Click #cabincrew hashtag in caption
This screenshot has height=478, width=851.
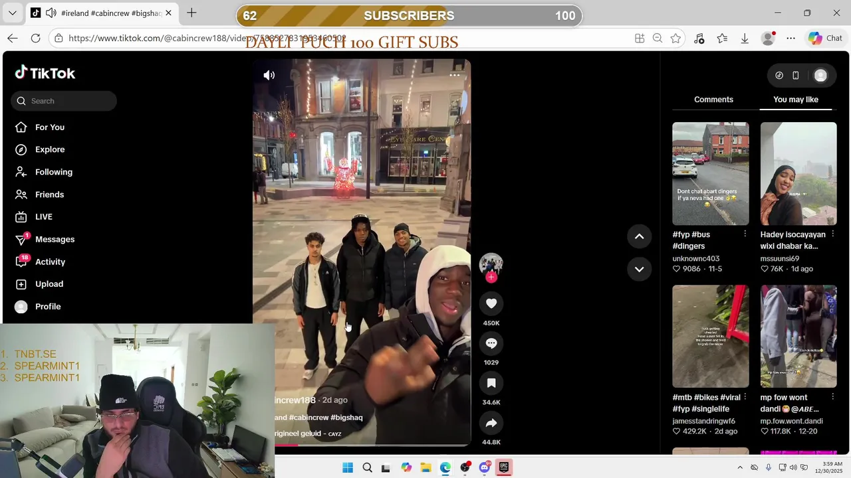point(308,418)
